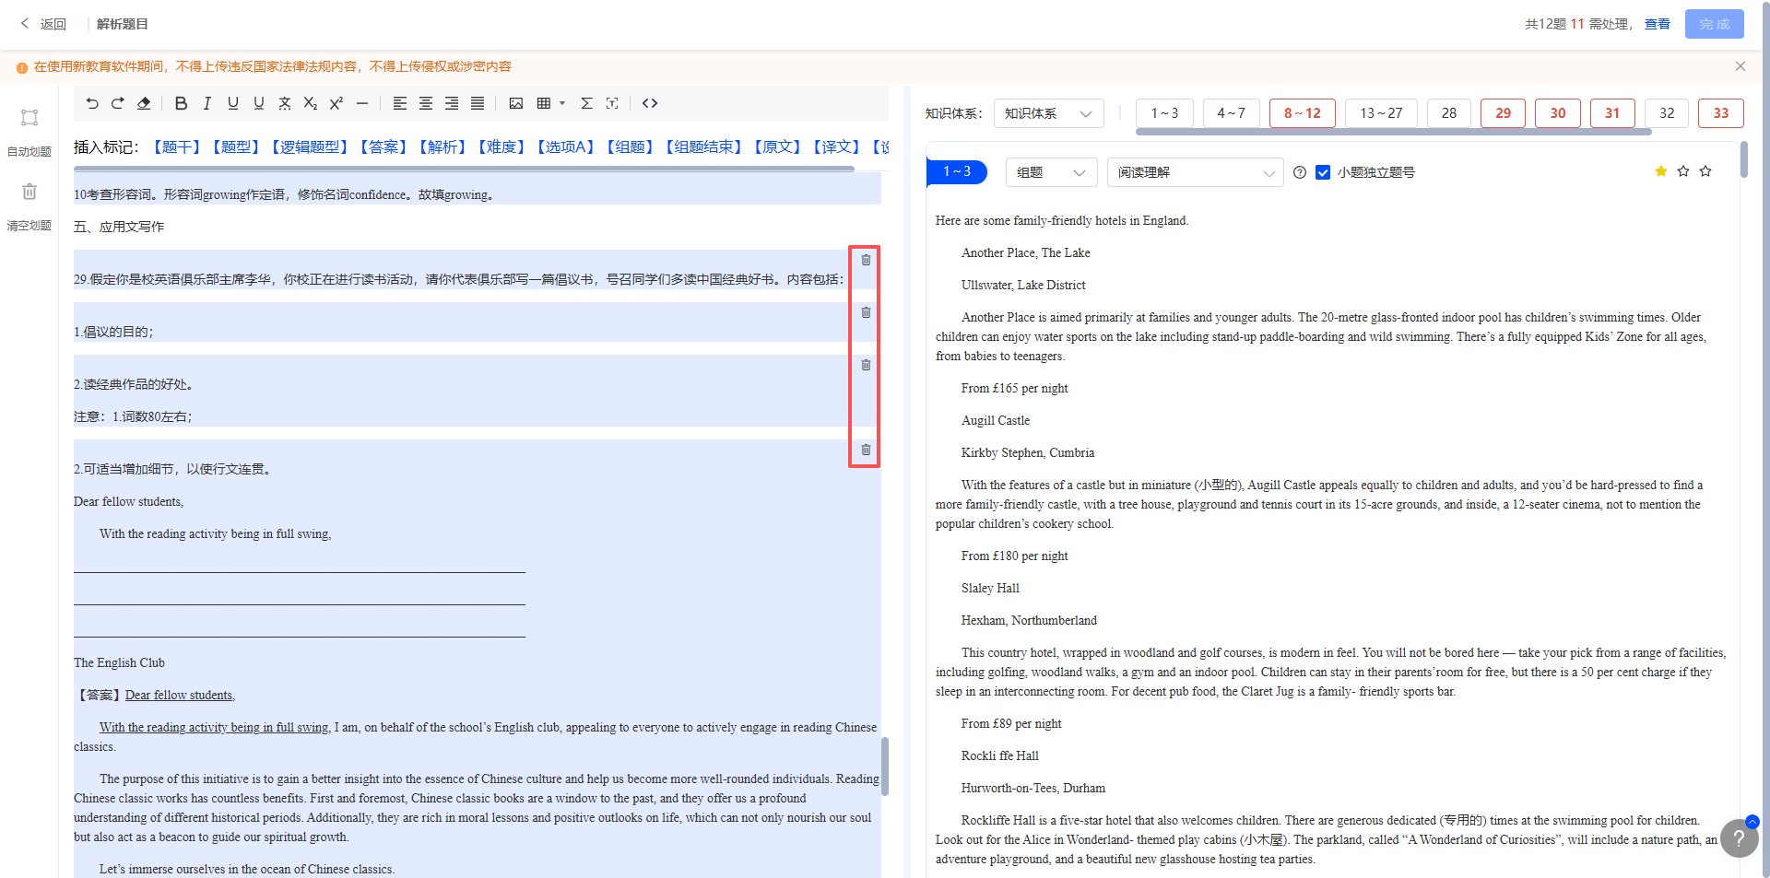Open the floating help button
The width and height of the screenshot is (1770, 878).
pyautogui.click(x=1739, y=838)
